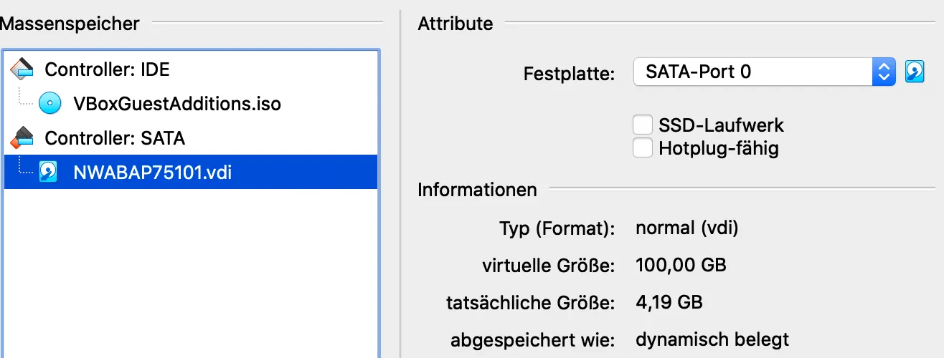944x358 pixels.
Task: Enable the SSD-Laufwerk checkbox
Action: 643,125
